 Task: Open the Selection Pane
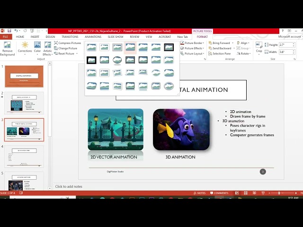(220, 53)
